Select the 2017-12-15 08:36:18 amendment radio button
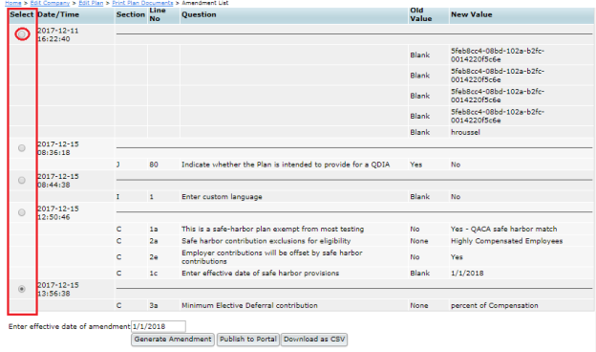The width and height of the screenshot is (596, 352). (22, 148)
